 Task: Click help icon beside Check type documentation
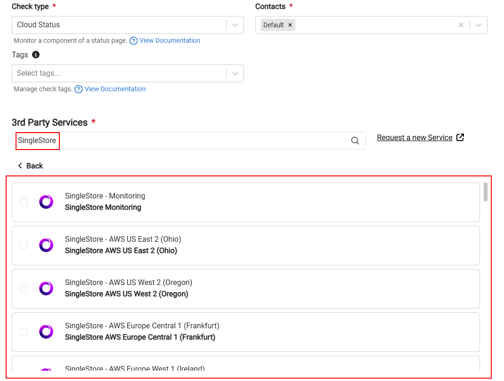133,41
